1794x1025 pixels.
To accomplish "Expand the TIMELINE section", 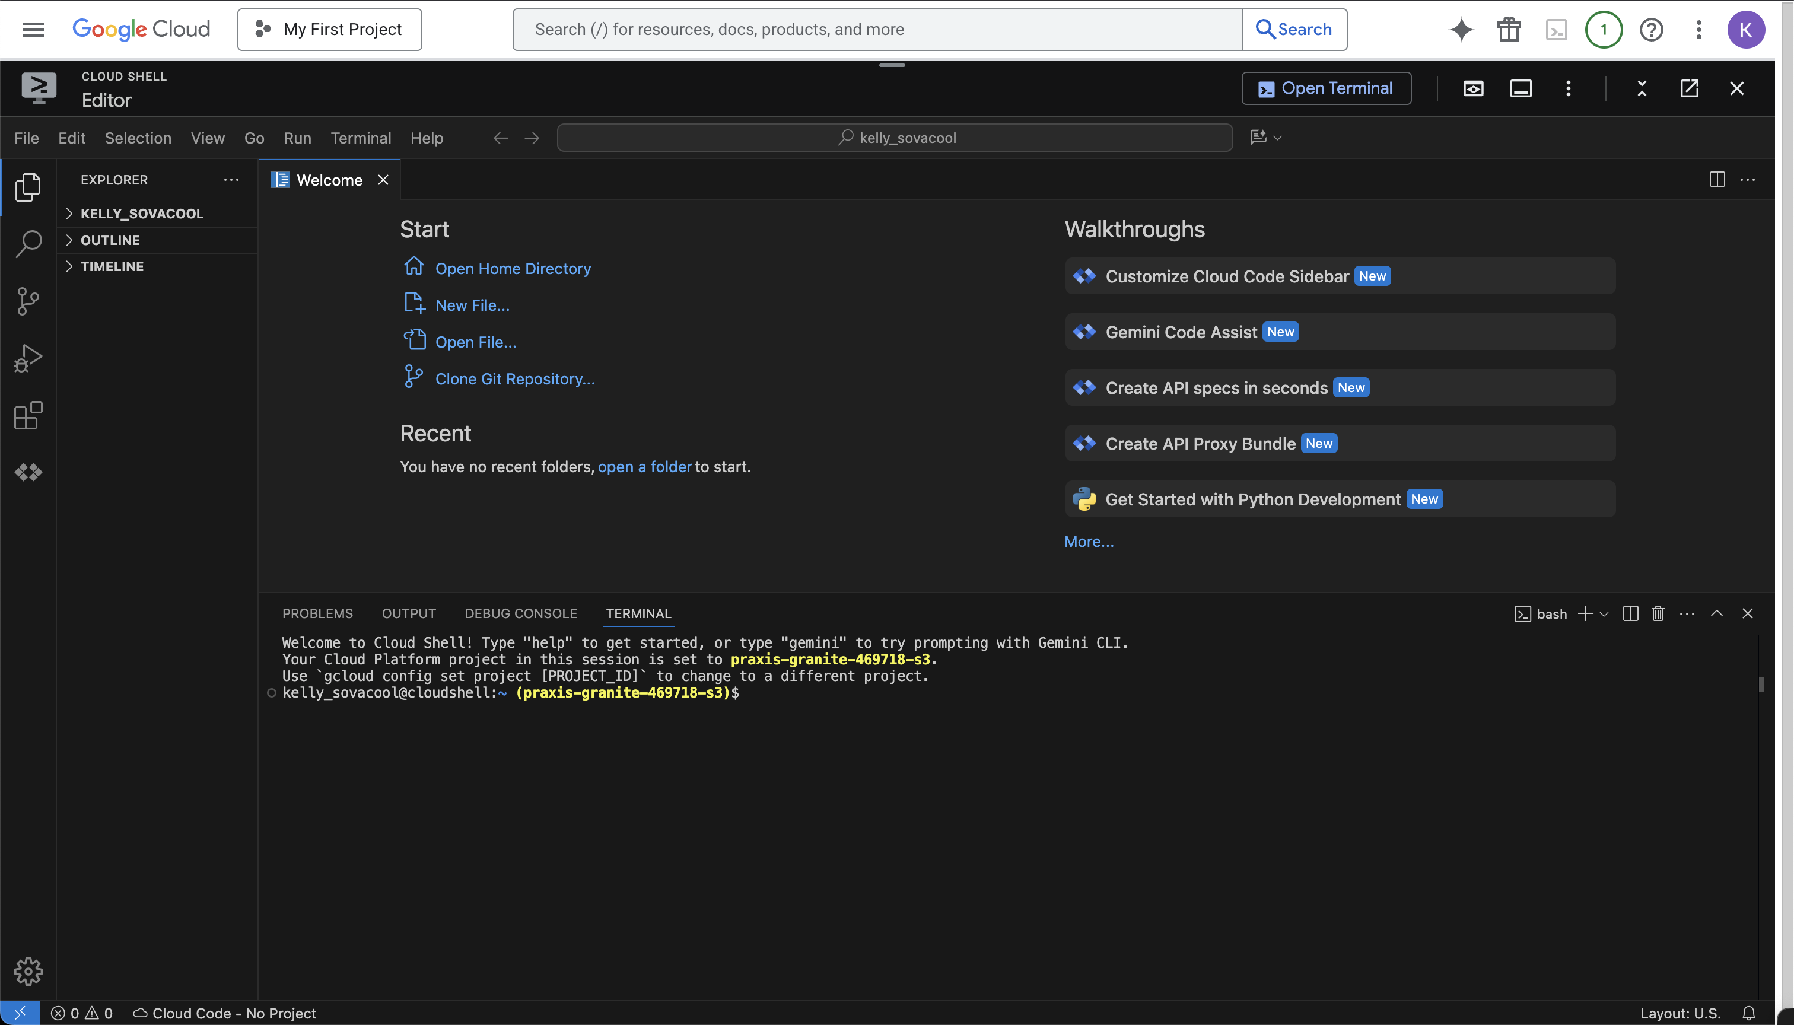I will click(112, 266).
